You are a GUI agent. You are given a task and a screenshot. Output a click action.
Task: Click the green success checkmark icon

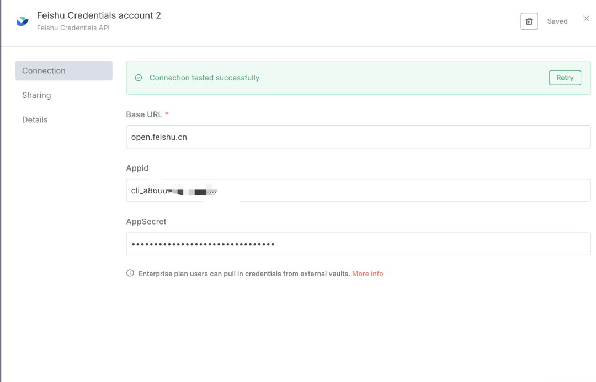click(x=139, y=78)
